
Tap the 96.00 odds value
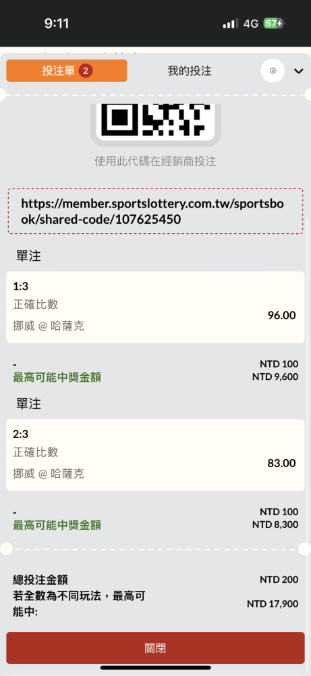(282, 315)
